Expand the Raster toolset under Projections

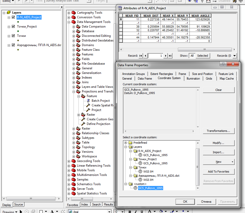(78, 115)
